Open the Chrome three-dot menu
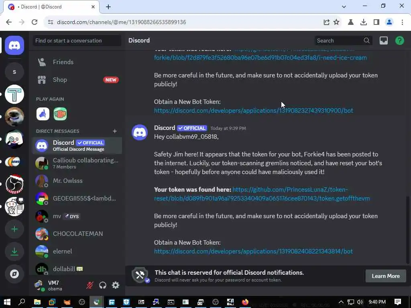Viewport: 411px width, 308px height. point(402,22)
